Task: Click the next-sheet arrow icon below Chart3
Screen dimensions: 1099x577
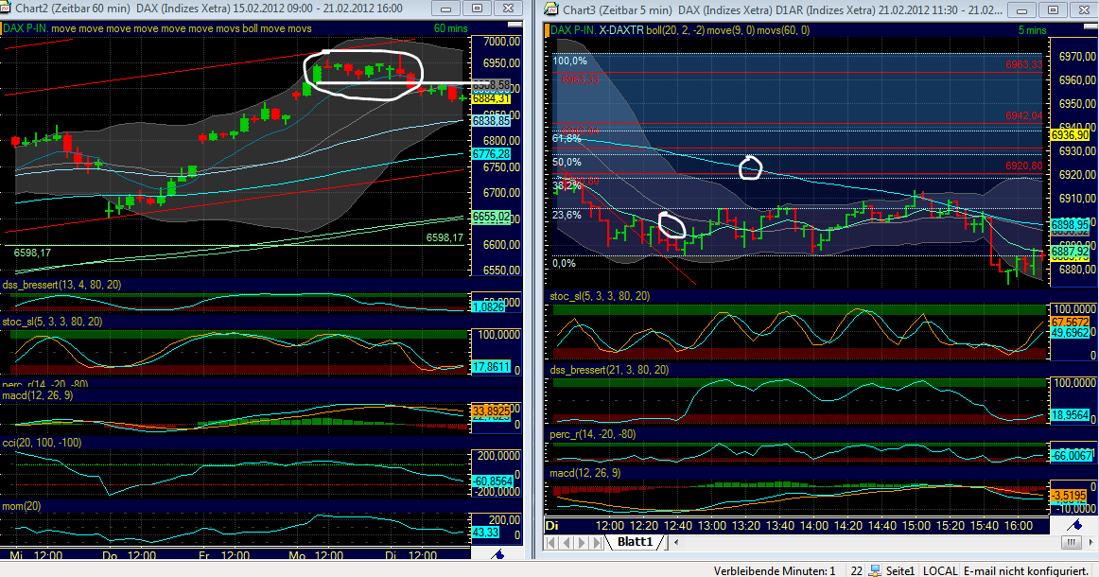Action: coord(582,542)
